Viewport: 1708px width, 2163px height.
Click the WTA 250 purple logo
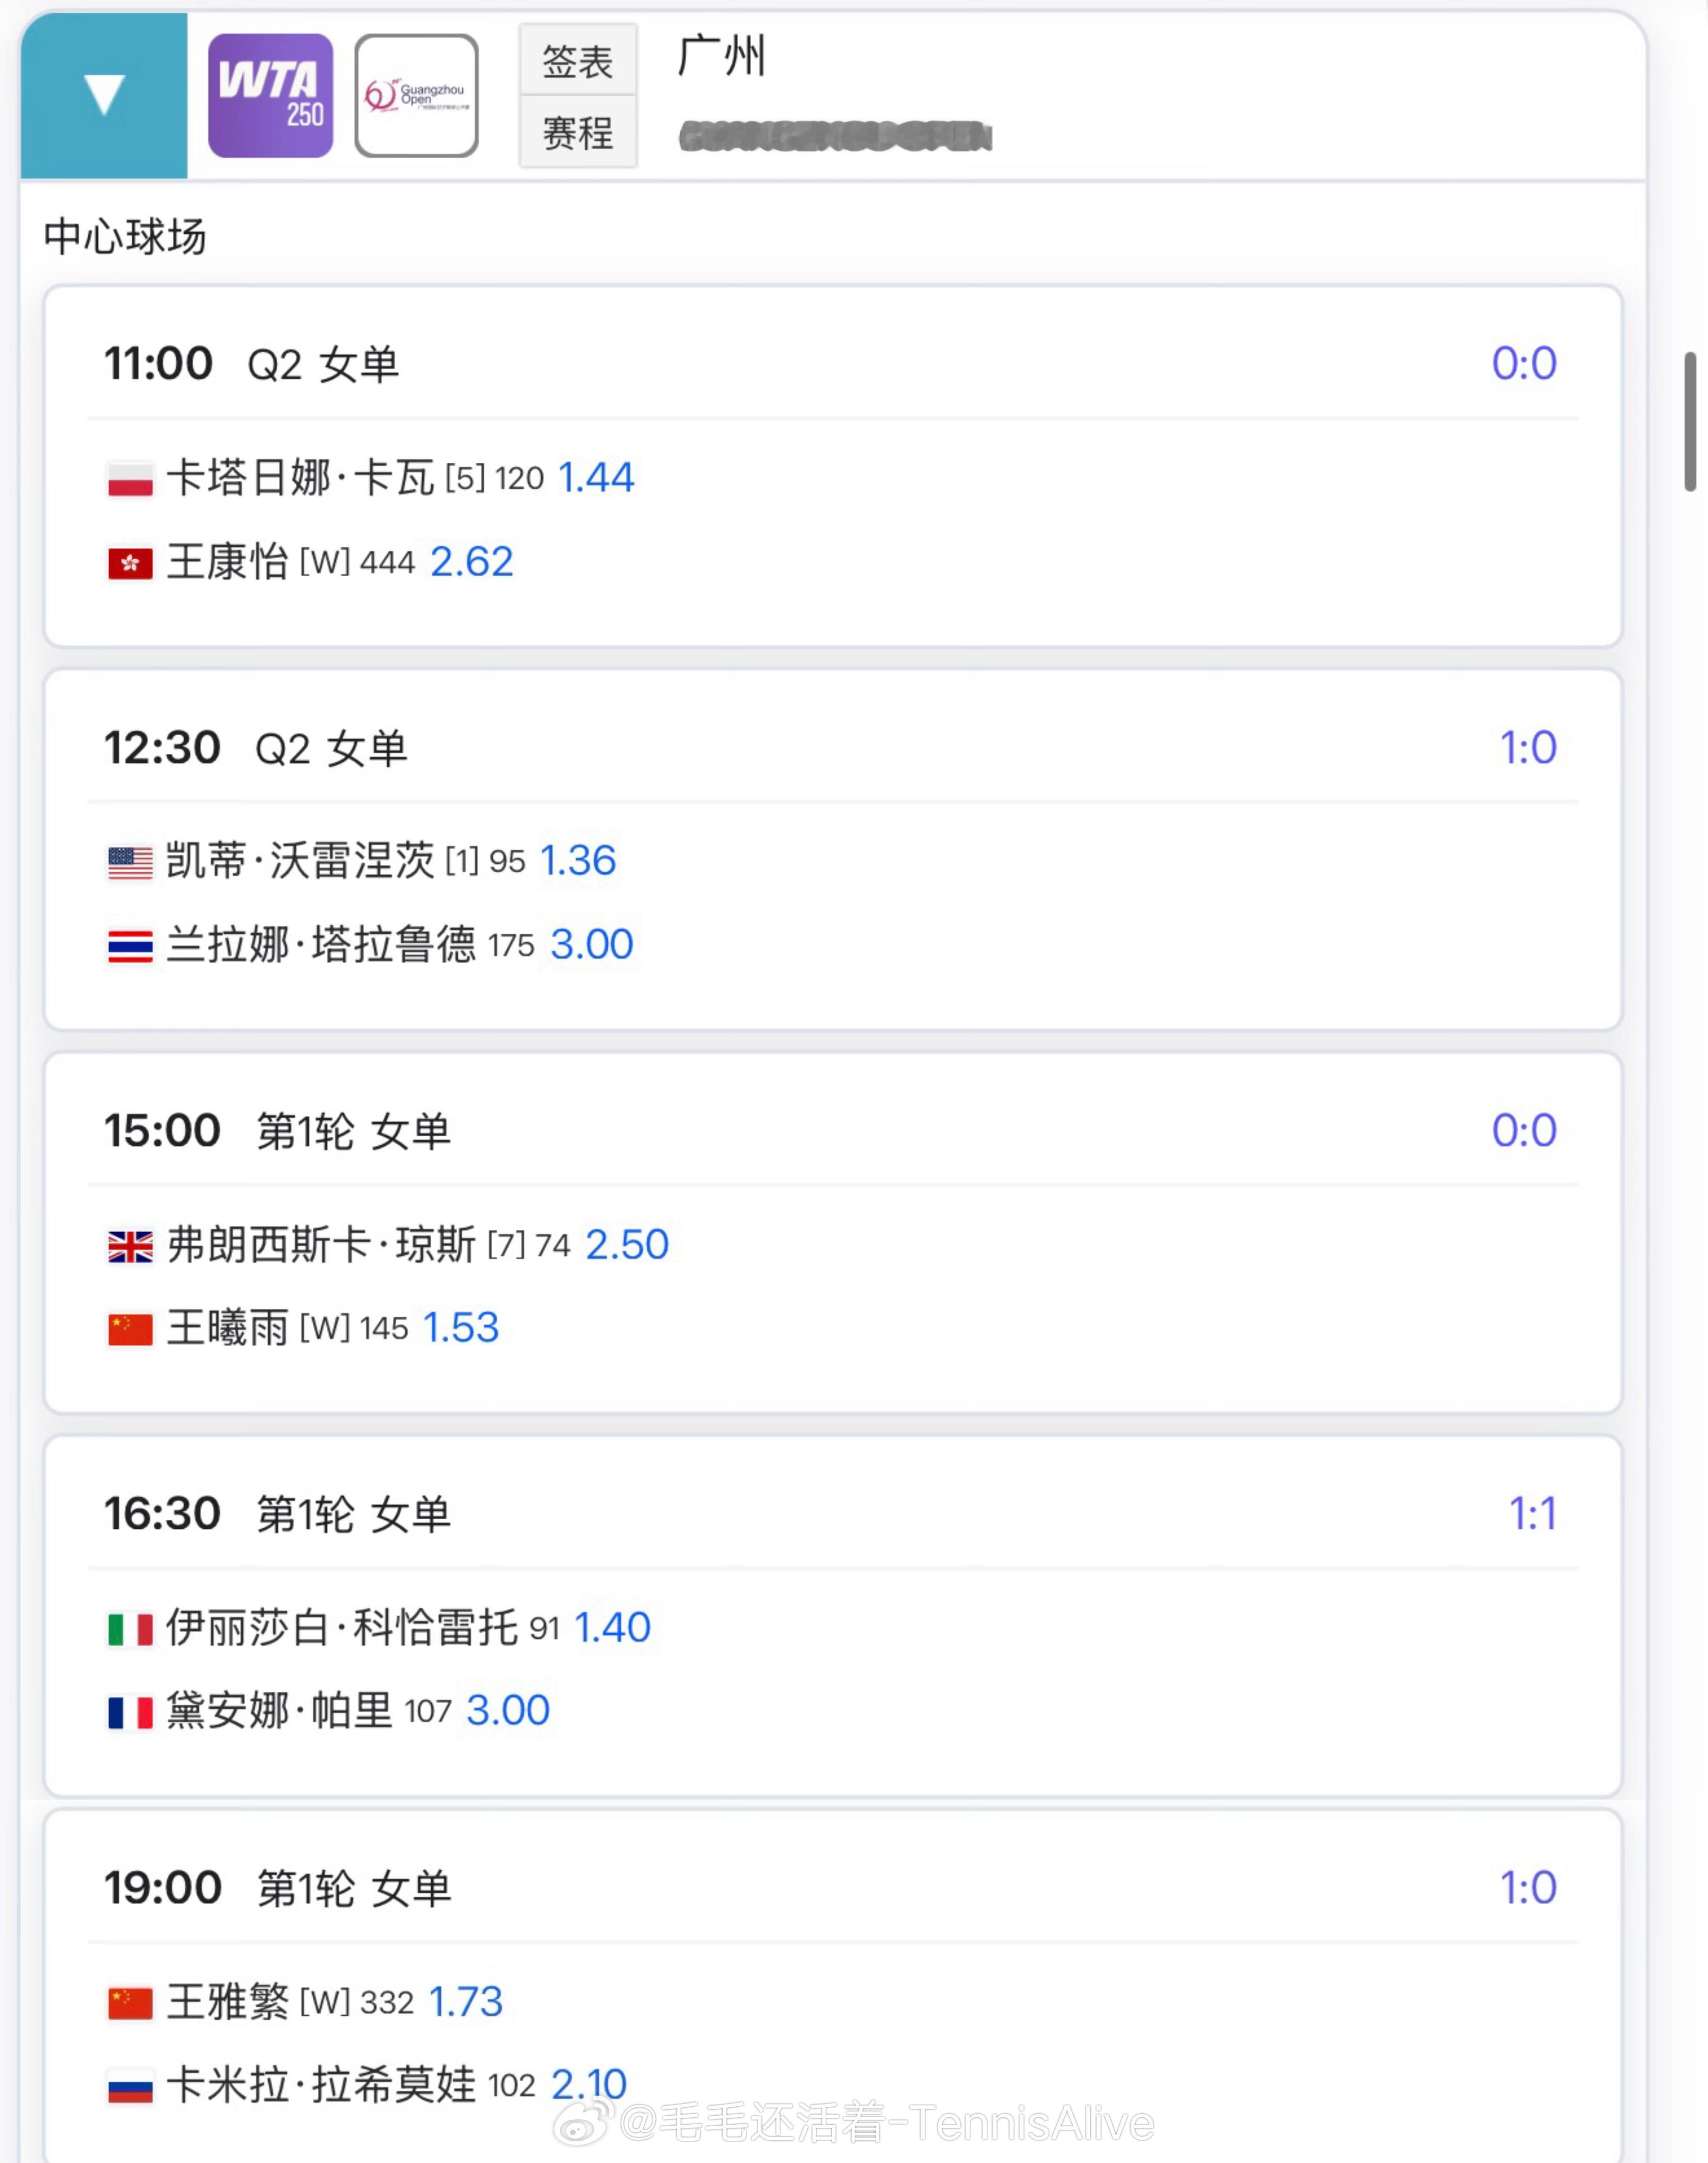coord(270,96)
